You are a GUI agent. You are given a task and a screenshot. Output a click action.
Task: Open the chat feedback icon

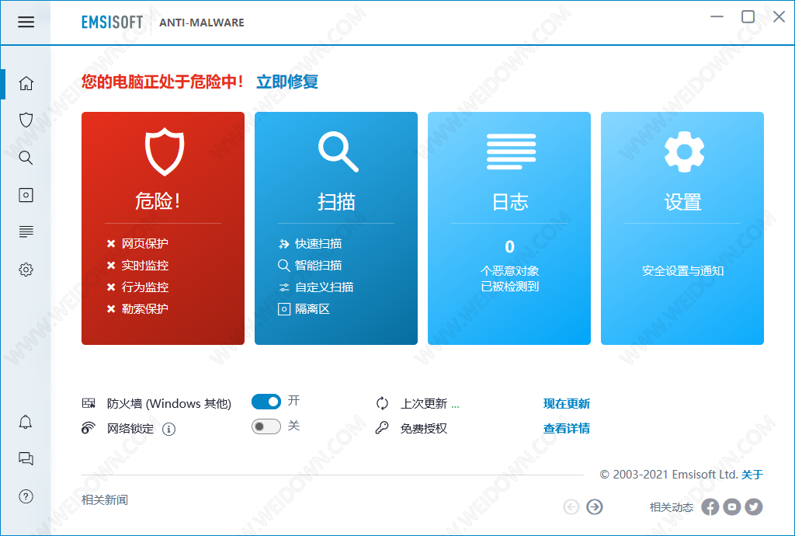(x=26, y=459)
